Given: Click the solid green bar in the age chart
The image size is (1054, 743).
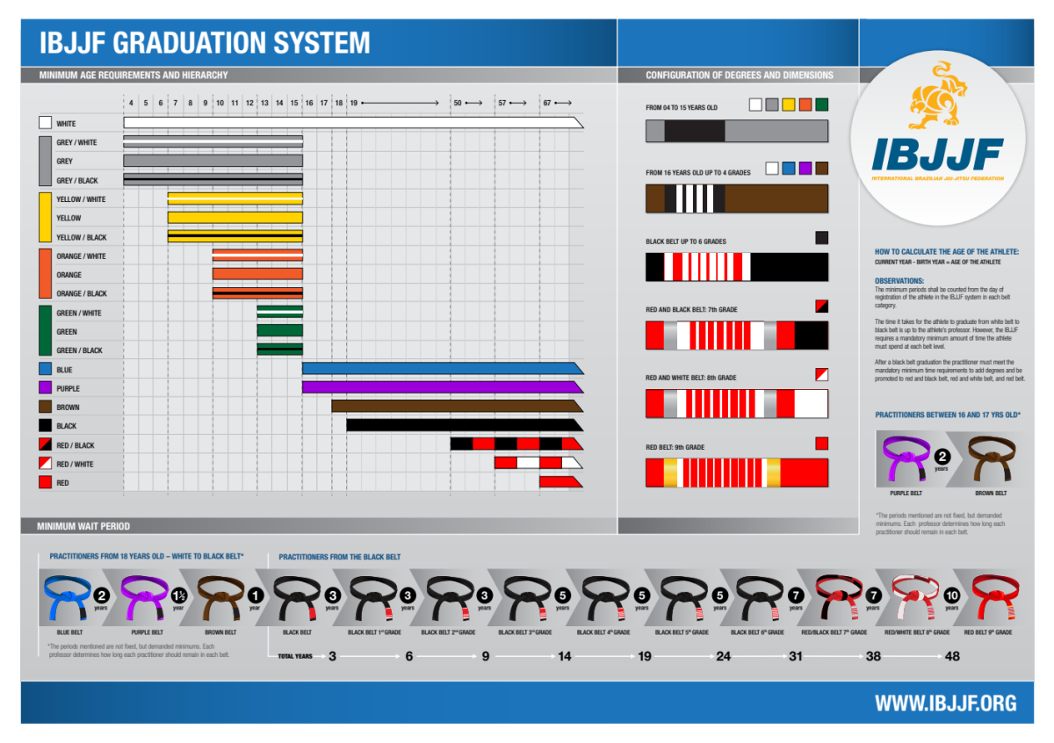Looking at the screenshot, I should [x=280, y=331].
